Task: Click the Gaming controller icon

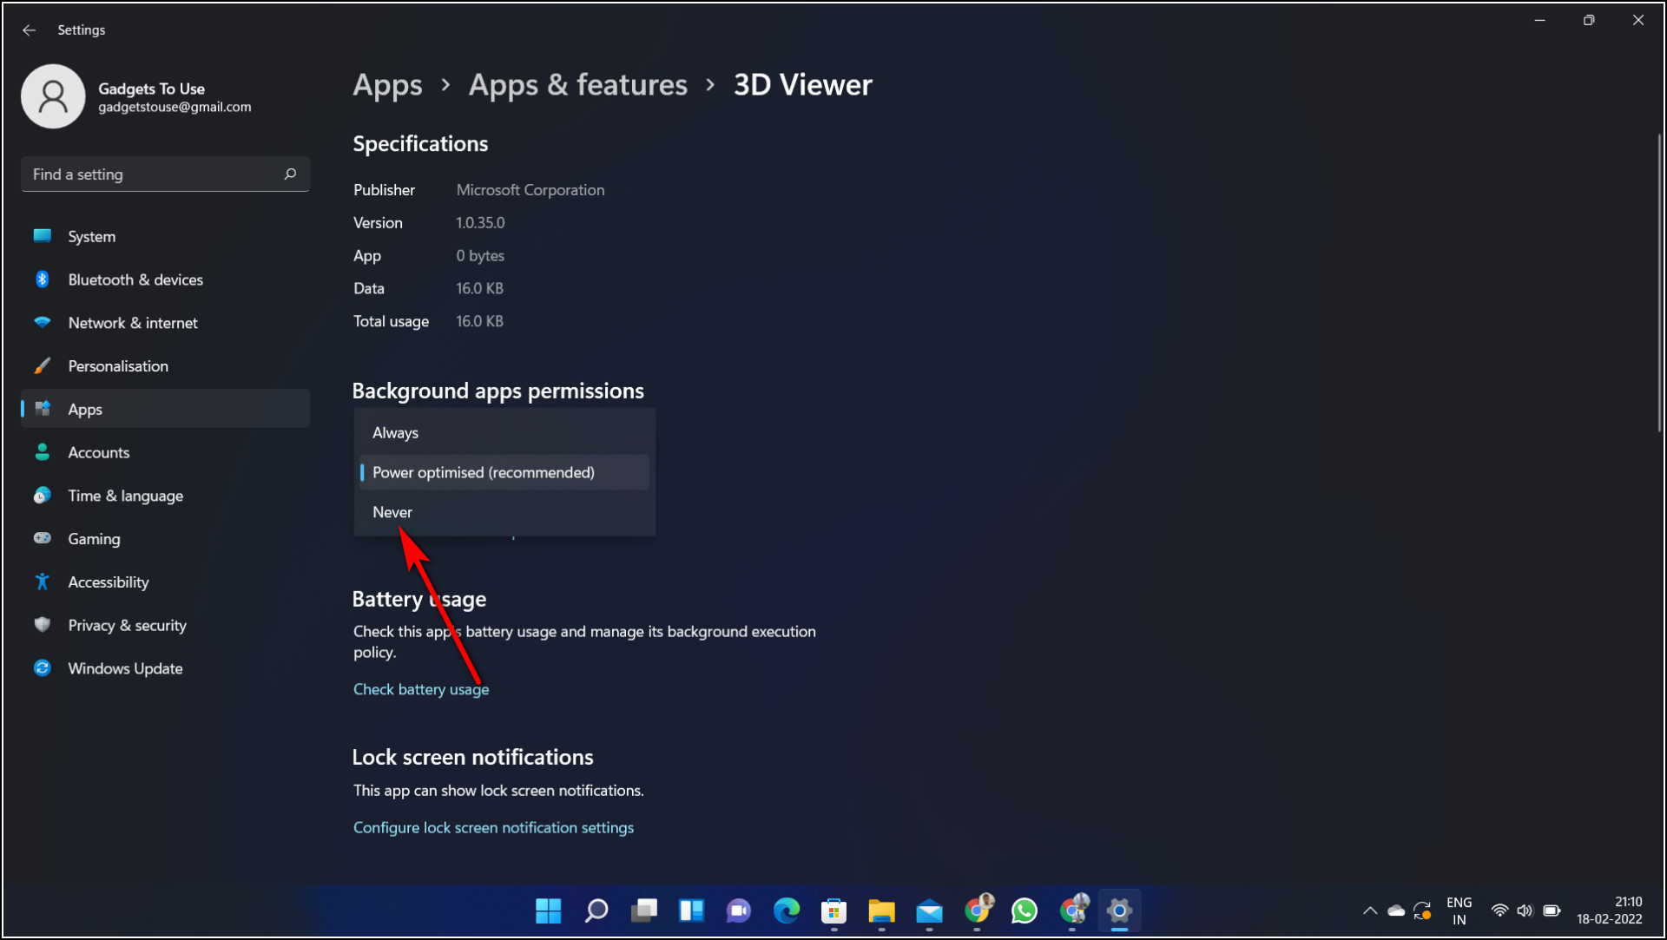Action: (x=42, y=538)
